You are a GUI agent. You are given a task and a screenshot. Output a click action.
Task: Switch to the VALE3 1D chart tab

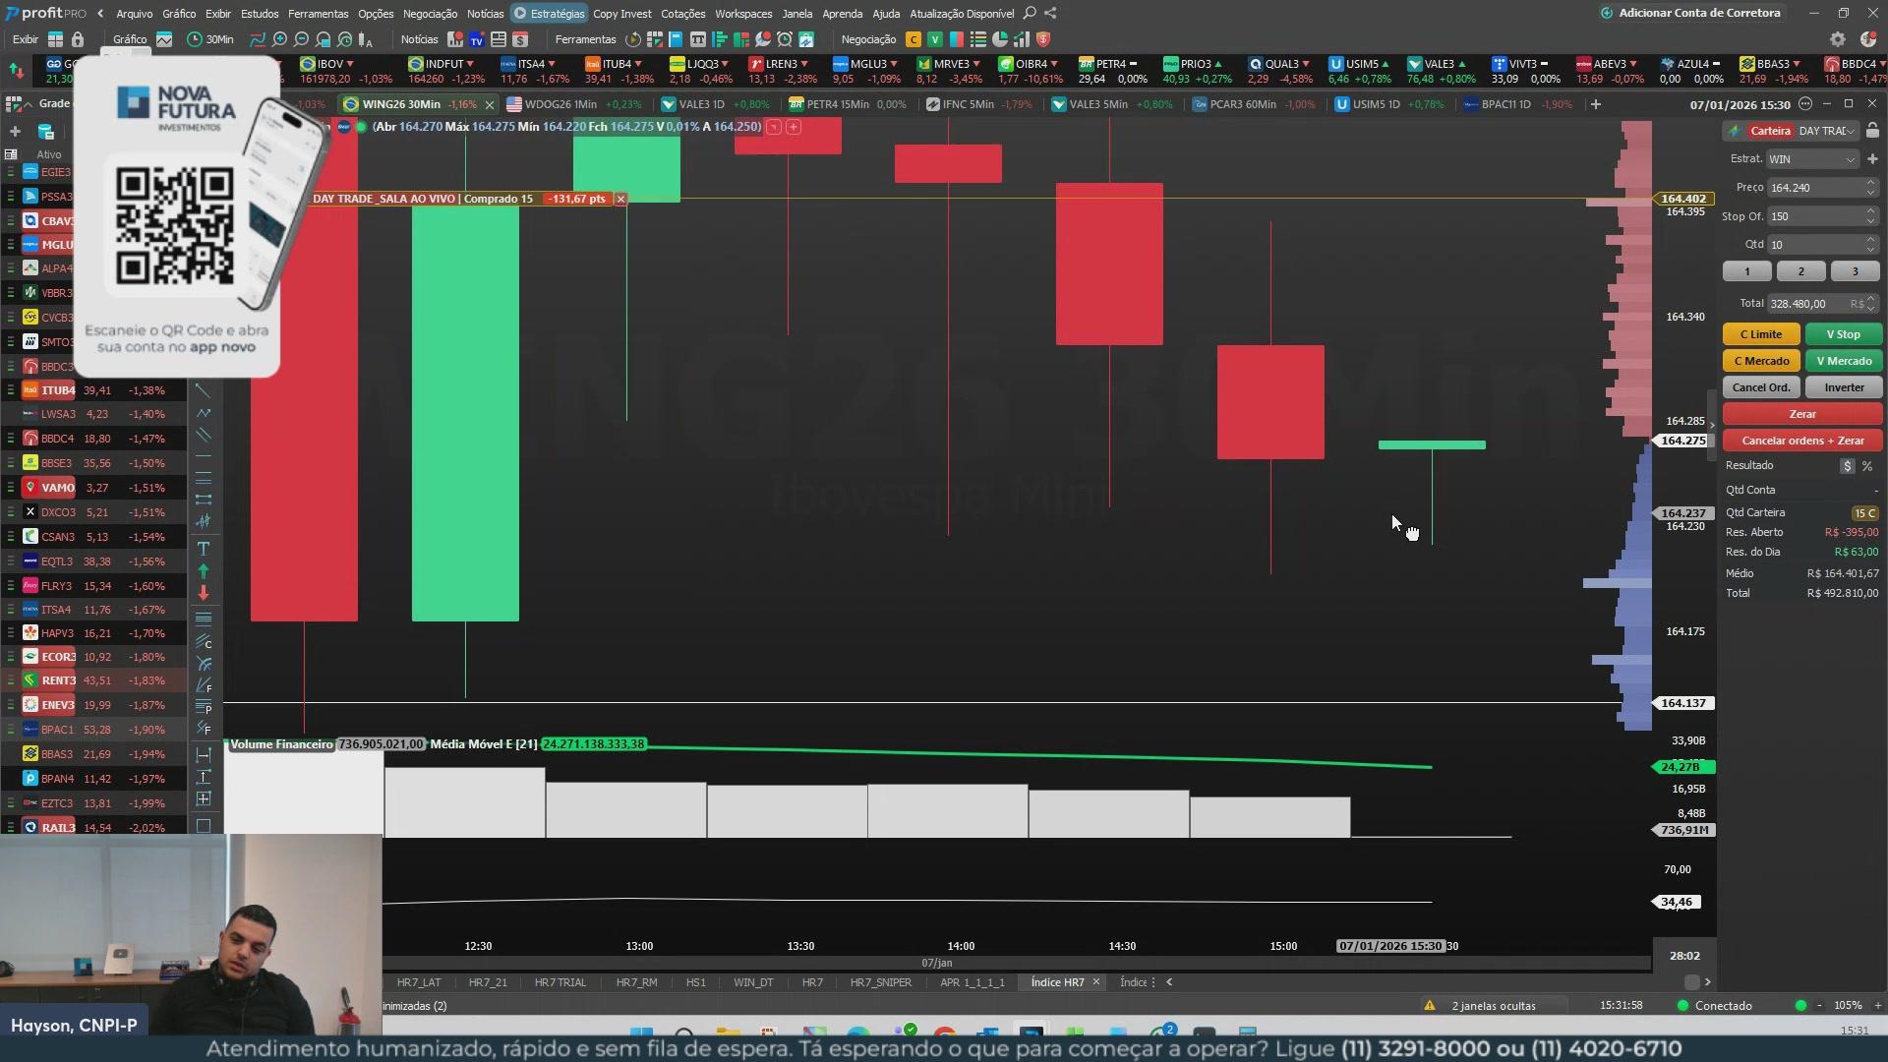(x=700, y=104)
